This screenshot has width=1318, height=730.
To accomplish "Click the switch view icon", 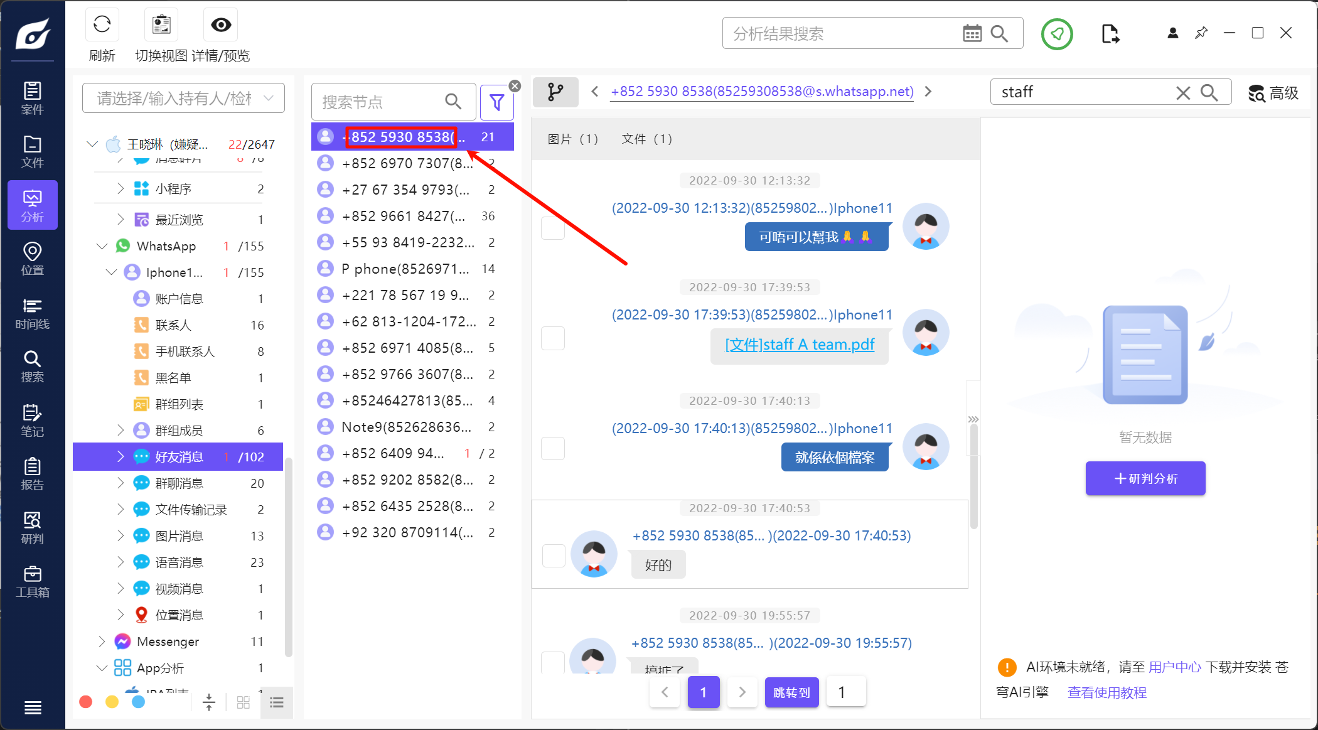I will point(161,25).
